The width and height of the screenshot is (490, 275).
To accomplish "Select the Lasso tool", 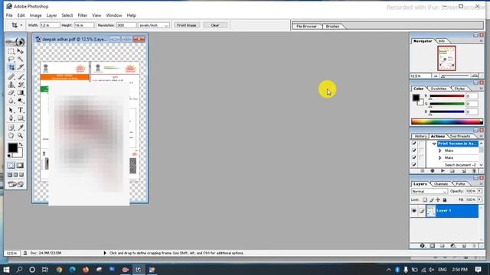I will [x=11, y=60].
